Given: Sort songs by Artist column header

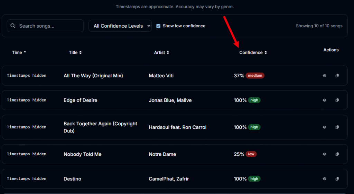Looking at the screenshot, I should click(161, 52).
